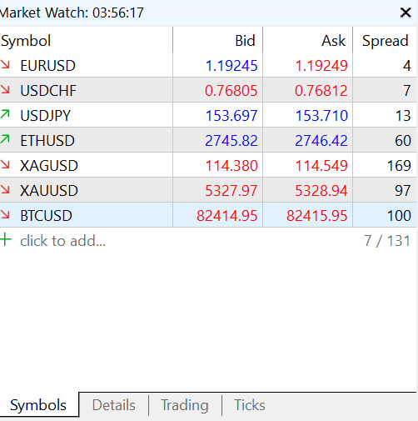This screenshot has width=418, height=421.
Task: Click the down arrow icon next to USDCHF
Action: pos(5,89)
